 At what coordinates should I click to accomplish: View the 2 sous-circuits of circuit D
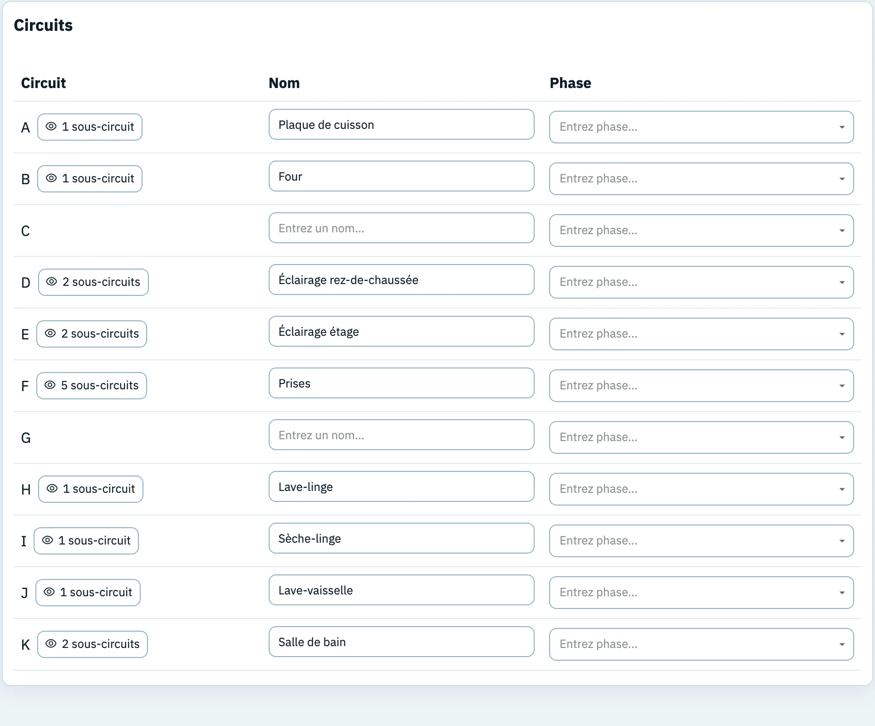[93, 282]
